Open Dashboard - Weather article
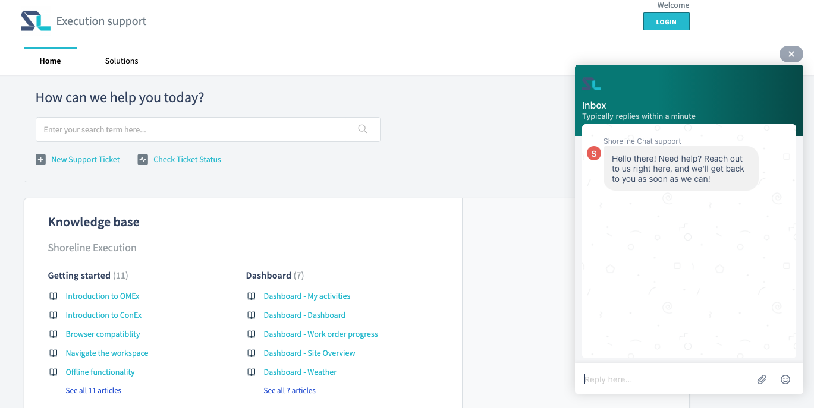814x408 pixels. 300,372
